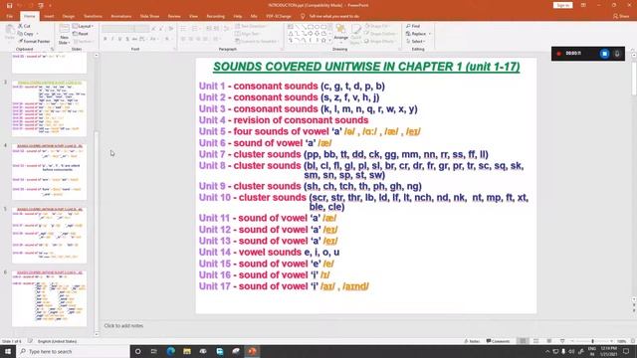Select the Format Painter tool
The width and height of the screenshot is (637, 358).
[34, 42]
